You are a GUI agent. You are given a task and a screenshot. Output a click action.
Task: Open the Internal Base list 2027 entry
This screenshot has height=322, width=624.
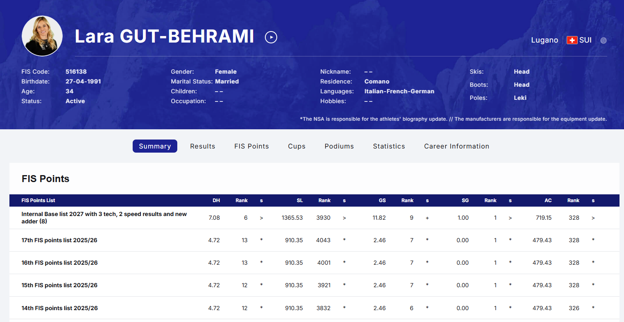104,218
